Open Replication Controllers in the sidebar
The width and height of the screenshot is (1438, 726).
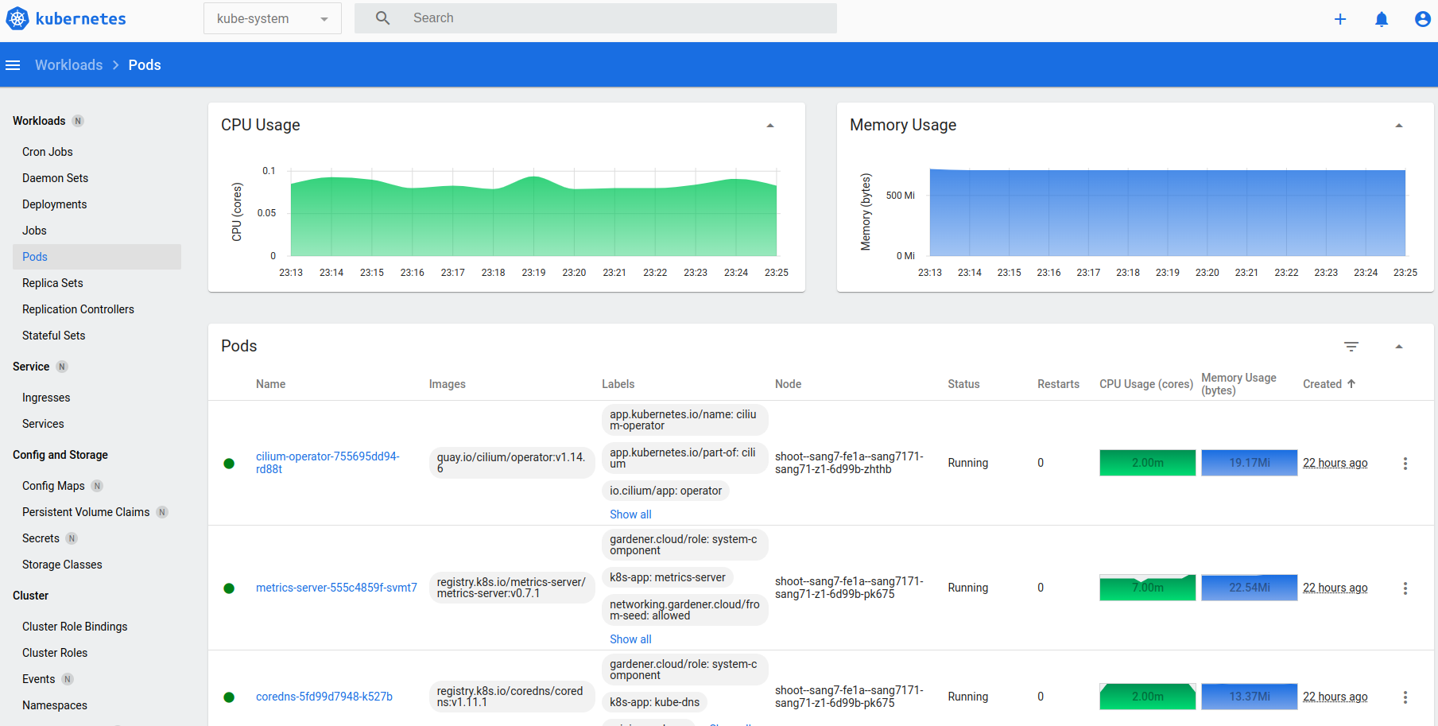point(78,309)
